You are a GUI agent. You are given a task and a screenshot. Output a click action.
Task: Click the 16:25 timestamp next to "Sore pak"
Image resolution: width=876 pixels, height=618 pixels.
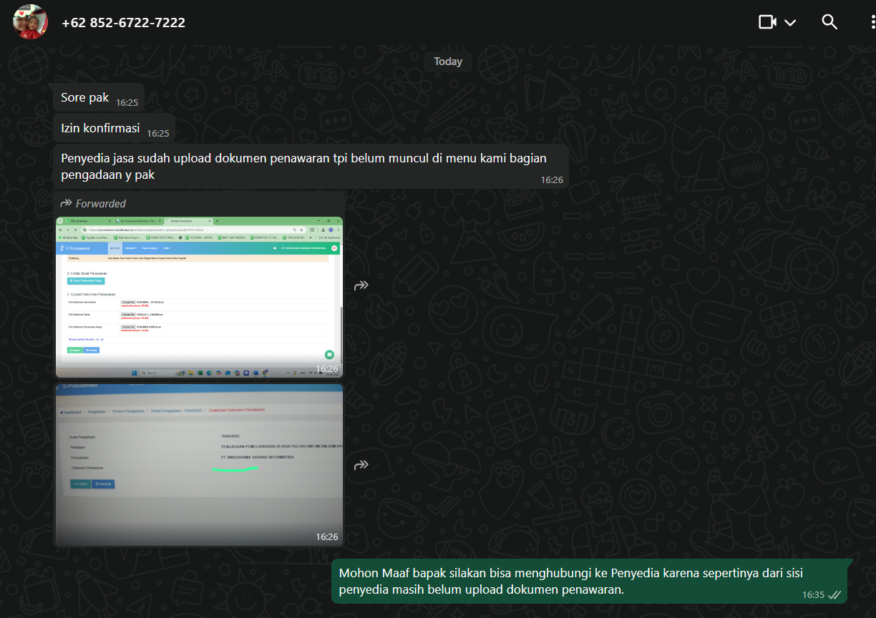(127, 103)
